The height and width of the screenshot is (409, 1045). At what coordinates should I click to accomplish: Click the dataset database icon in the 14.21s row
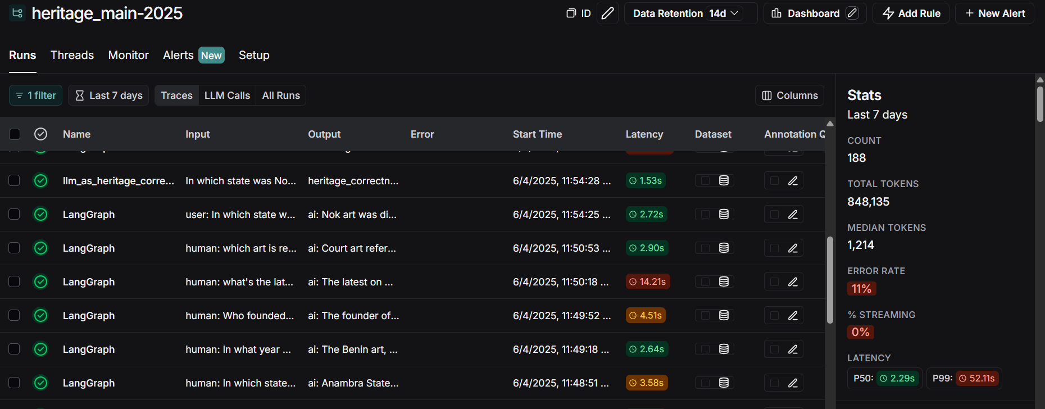[x=724, y=282]
